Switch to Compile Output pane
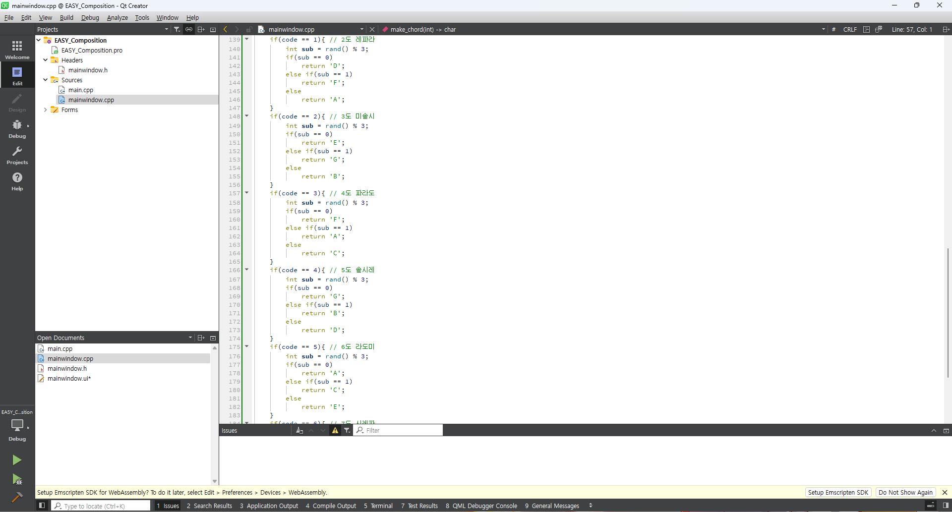The width and height of the screenshot is (952, 512). click(x=331, y=506)
